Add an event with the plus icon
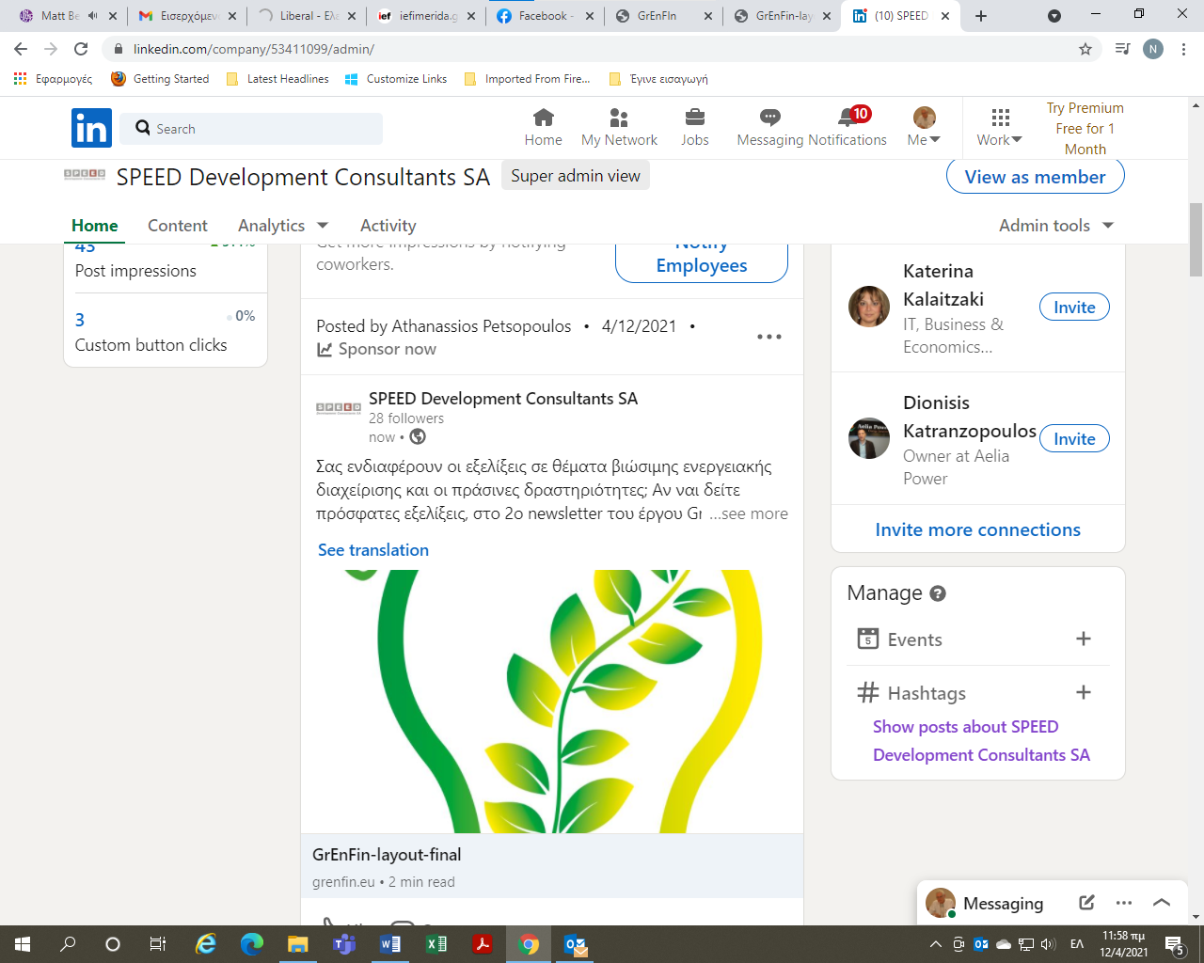The height and width of the screenshot is (963, 1204). [1084, 639]
